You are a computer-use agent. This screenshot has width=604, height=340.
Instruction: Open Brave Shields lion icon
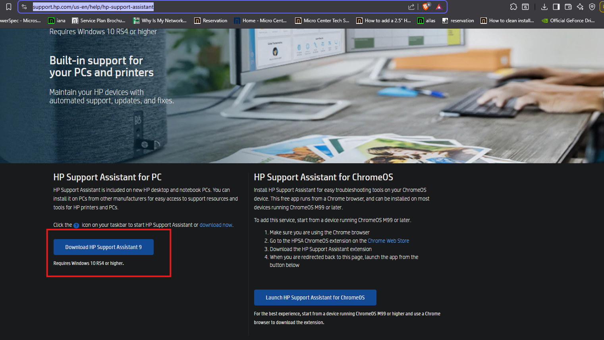click(x=426, y=7)
